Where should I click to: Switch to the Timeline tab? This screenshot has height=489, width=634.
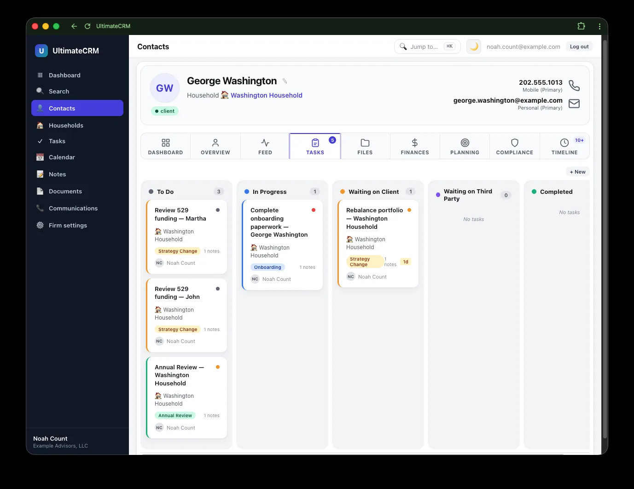pos(564,146)
